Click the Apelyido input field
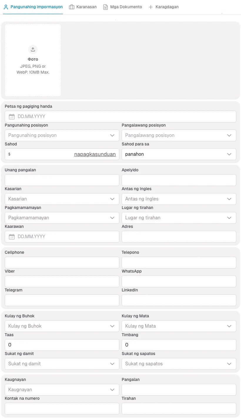Screen dimensions: 241x418 pos(179,180)
